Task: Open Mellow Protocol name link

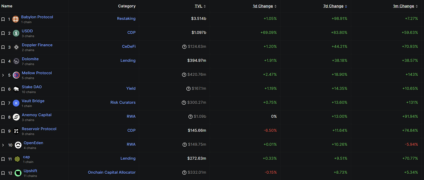Action: click(x=37, y=73)
